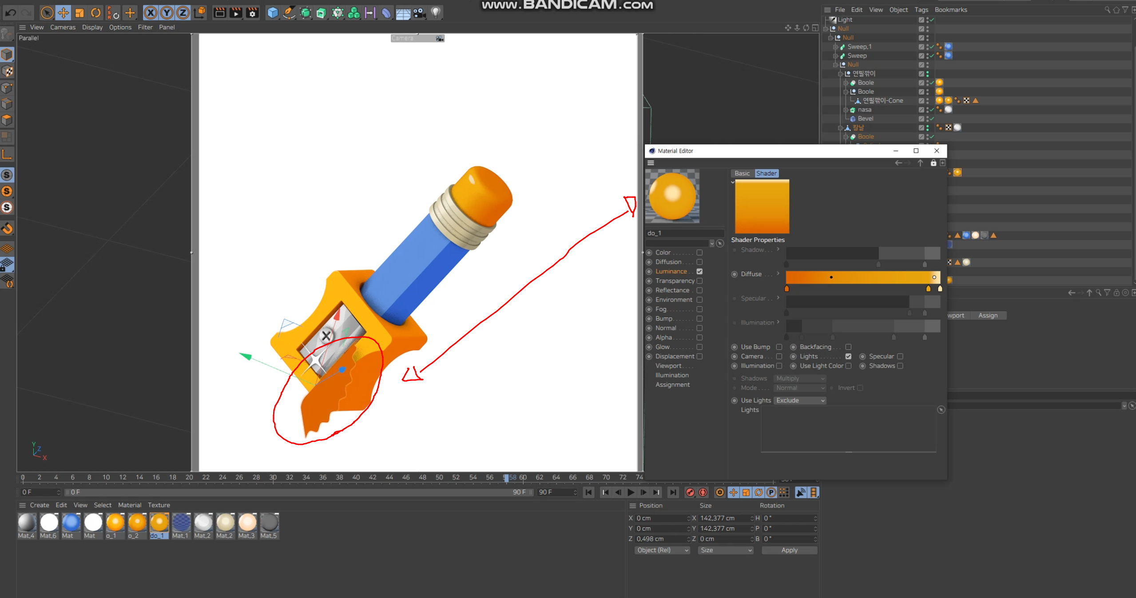The width and height of the screenshot is (1136, 598).
Task: Add a Camera object from toolbar
Action: click(419, 13)
